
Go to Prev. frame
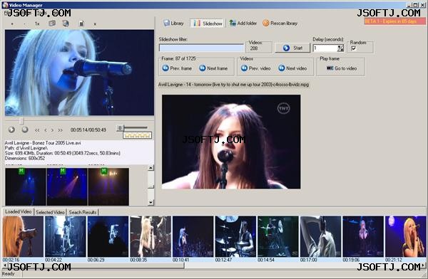pos(177,68)
